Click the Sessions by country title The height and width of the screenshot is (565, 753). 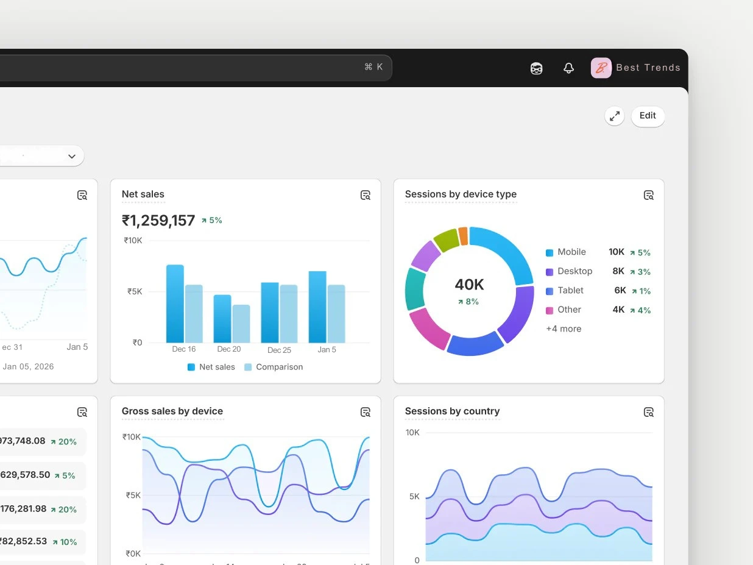452,411
